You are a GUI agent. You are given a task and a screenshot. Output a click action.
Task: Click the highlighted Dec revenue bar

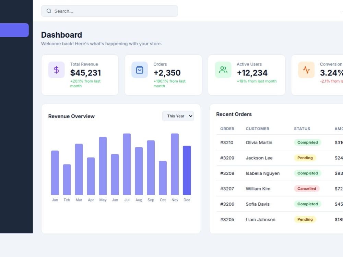point(187,170)
